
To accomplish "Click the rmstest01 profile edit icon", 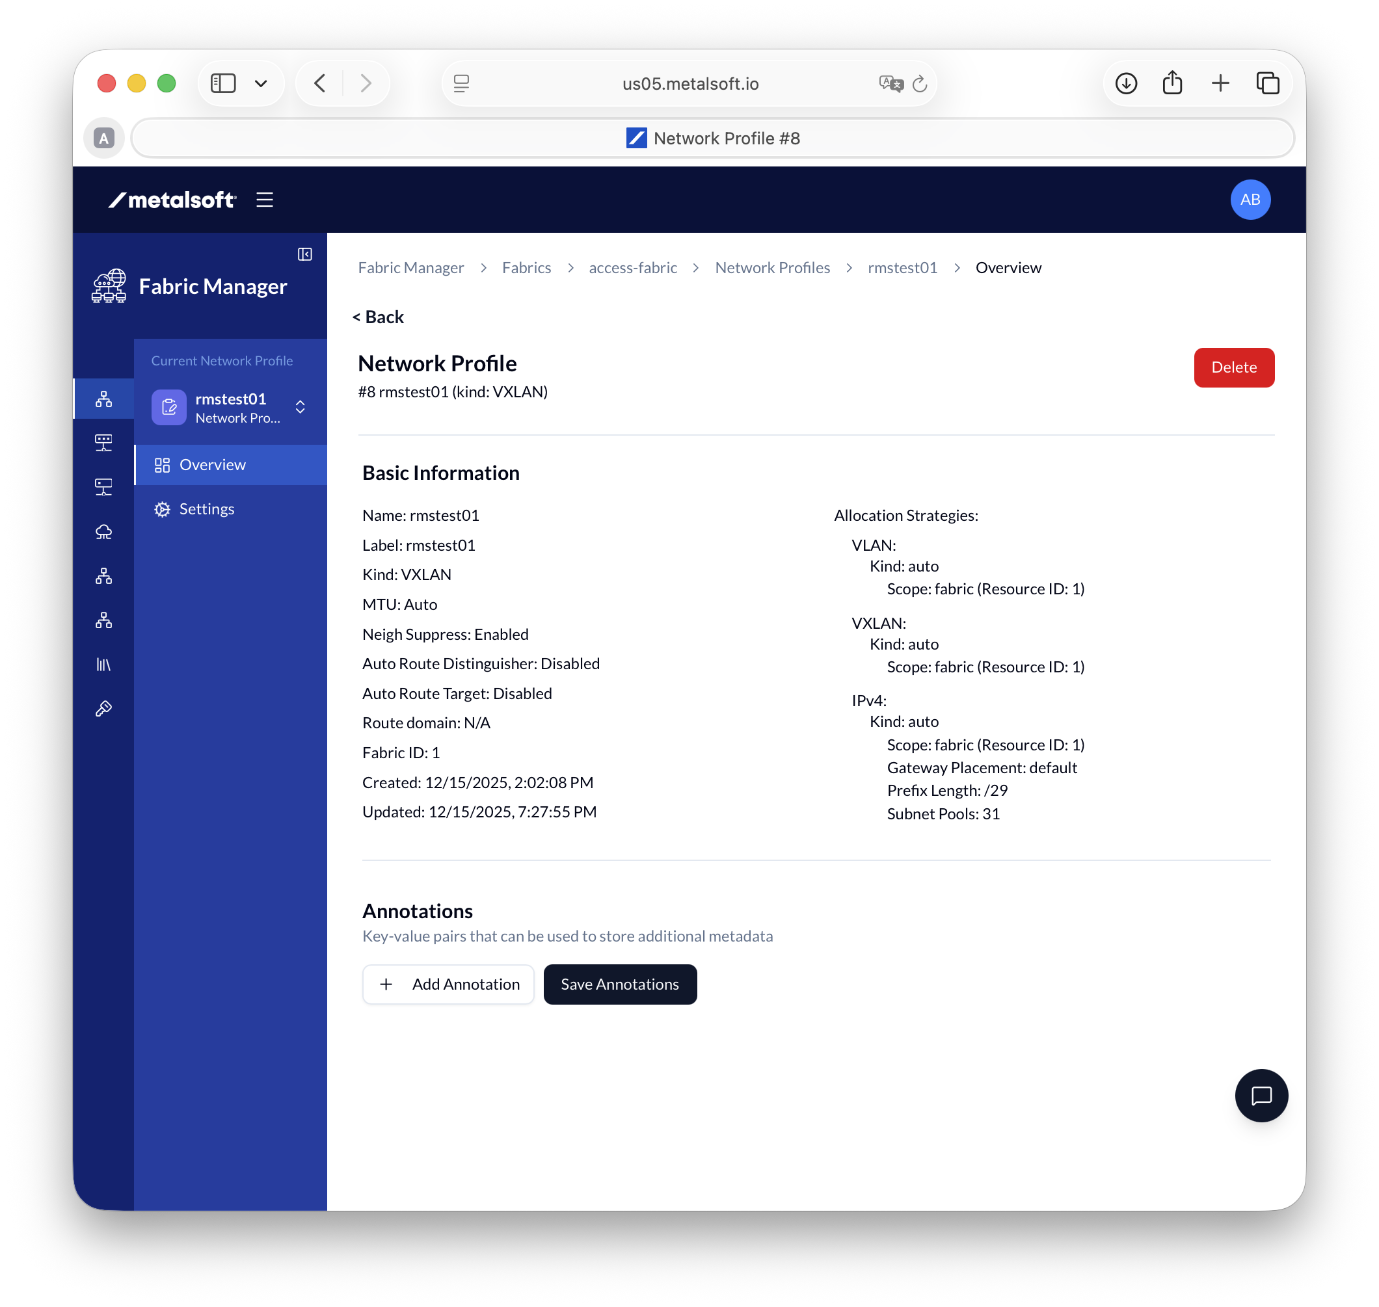I will [168, 408].
